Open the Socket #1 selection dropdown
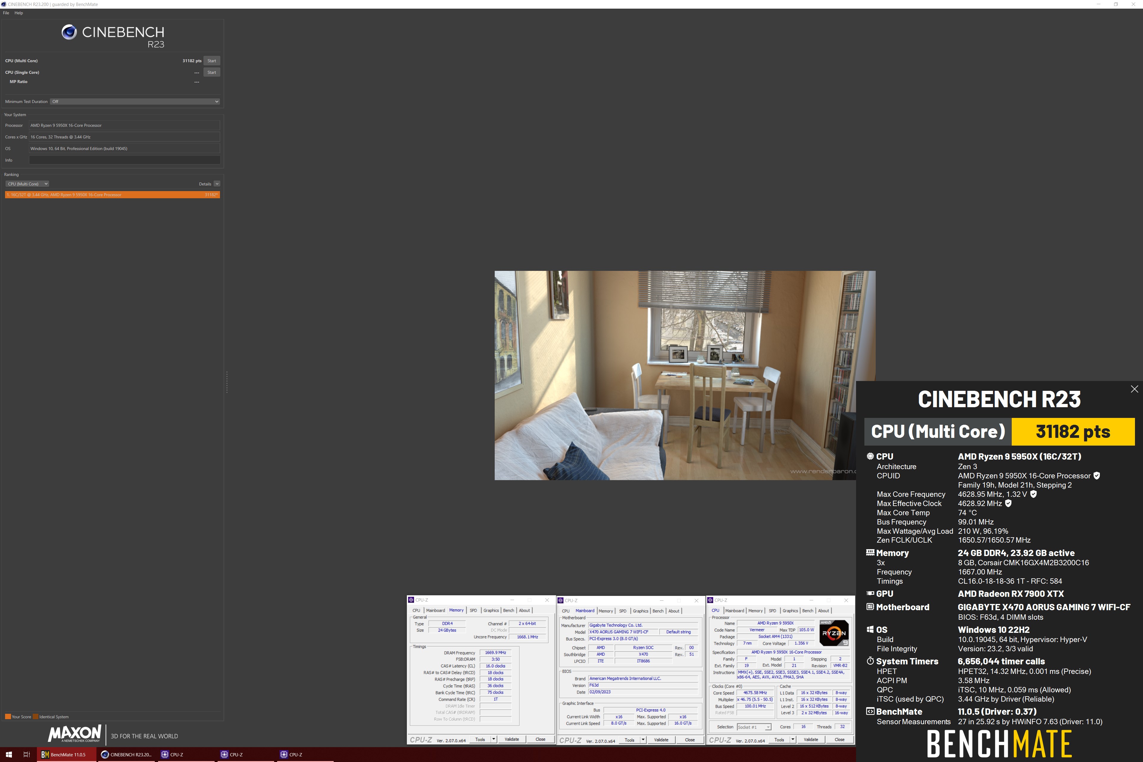This screenshot has width=1143, height=762. (754, 727)
